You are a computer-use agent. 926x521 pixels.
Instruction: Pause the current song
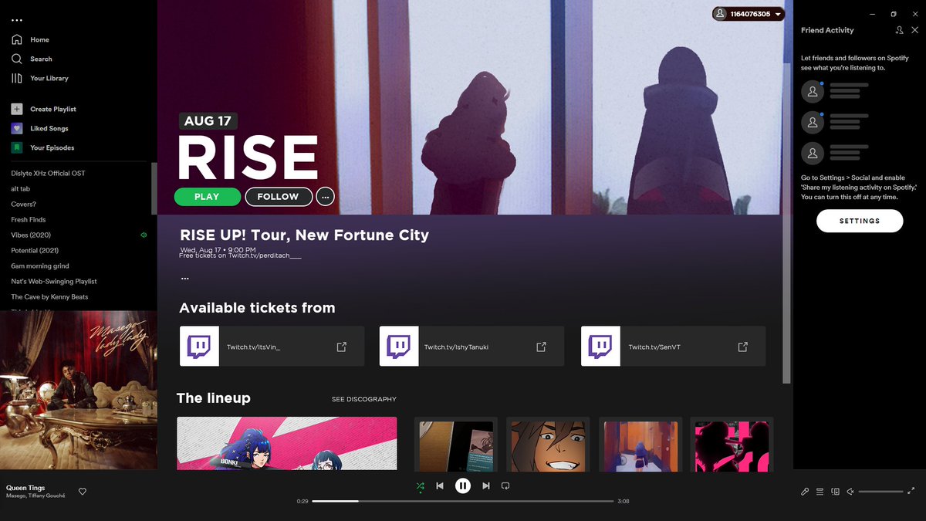pyautogui.click(x=462, y=486)
